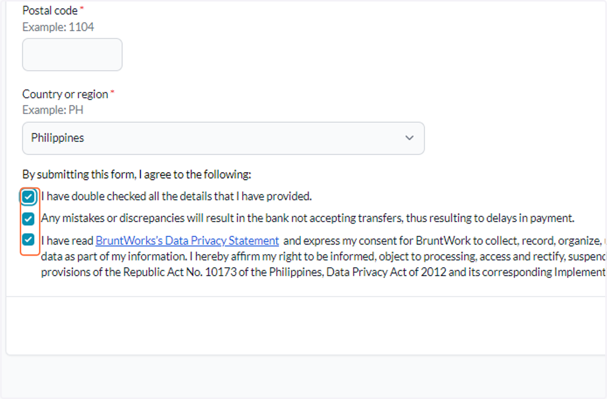
Task: Click the chevron arrow in Philippines dropdown
Action: (410, 138)
